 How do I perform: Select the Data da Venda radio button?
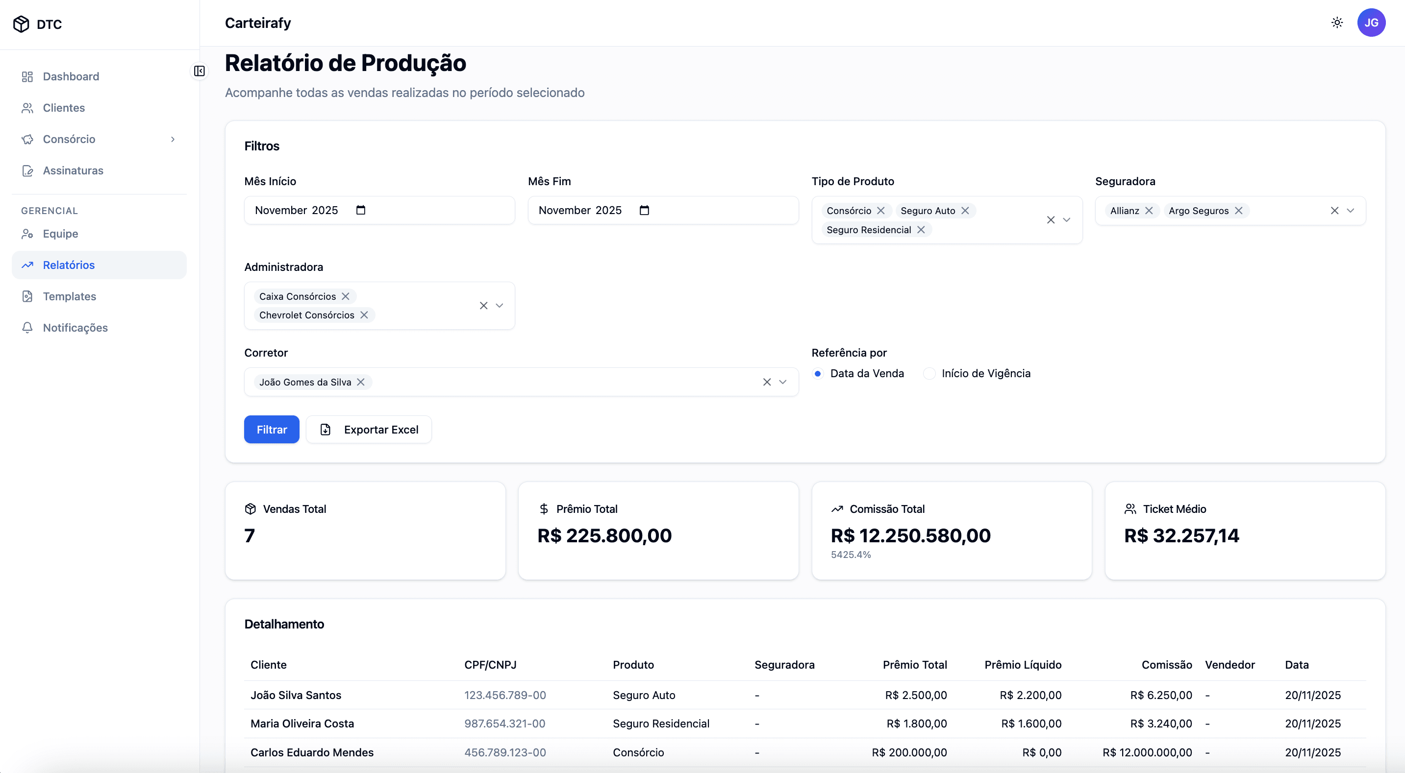[818, 373]
